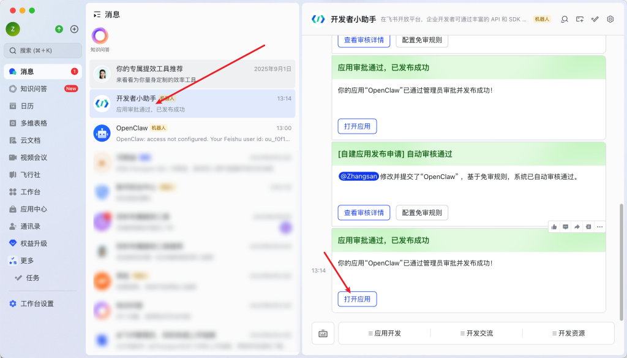Focus the search field 搜索
Screen dimensions: 627x358
[x=43, y=50]
